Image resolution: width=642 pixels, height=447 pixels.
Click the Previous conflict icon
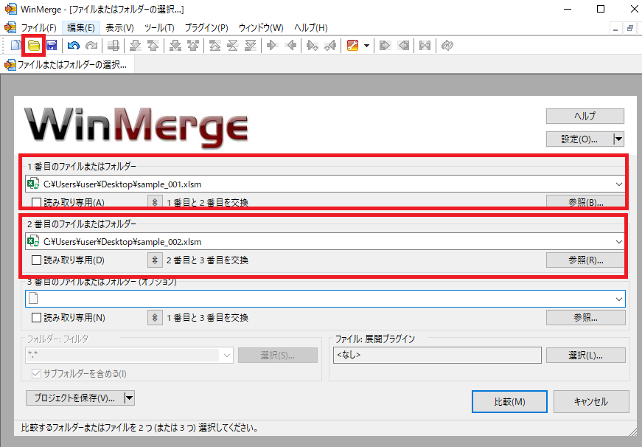click(x=193, y=45)
